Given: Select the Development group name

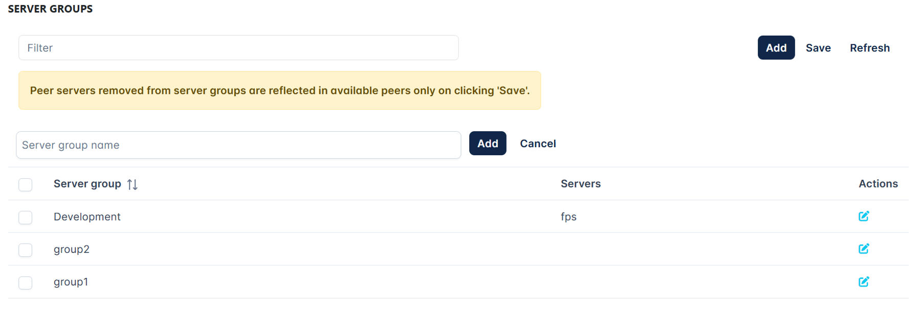Looking at the screenshot, I should click(x=87, y=217).
